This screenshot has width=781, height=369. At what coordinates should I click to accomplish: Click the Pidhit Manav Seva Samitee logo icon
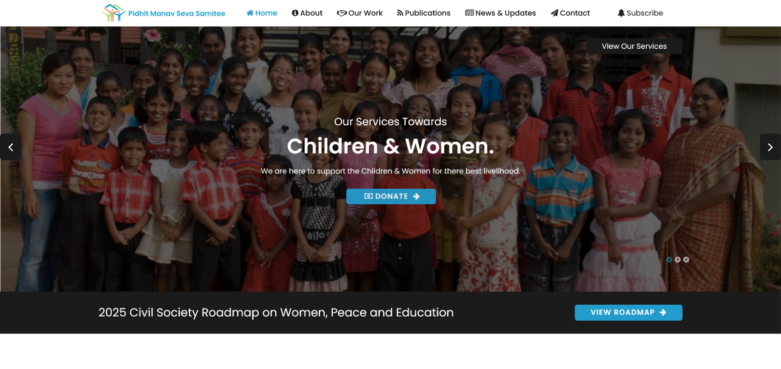point(114,13)
